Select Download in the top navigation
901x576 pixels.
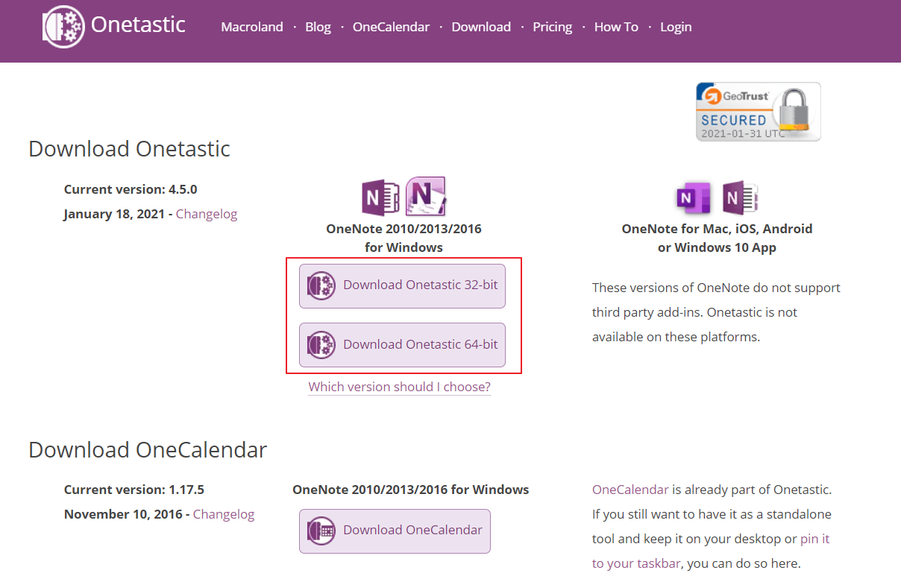point(481,27)
